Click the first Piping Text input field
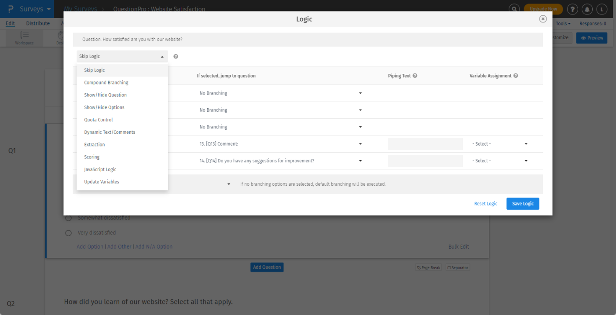Viewport: 616px width, 315px height. pos(425,144)
